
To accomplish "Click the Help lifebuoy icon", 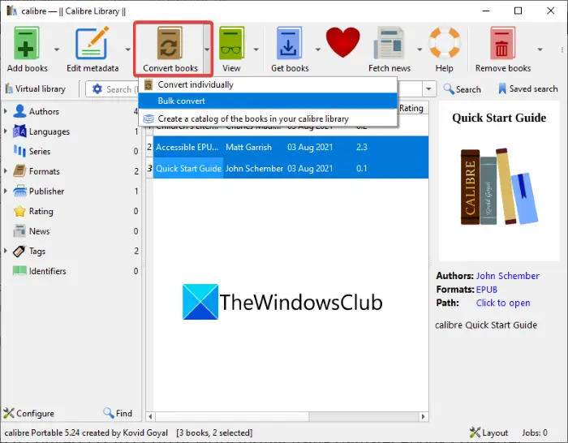I will click(445, 43).
